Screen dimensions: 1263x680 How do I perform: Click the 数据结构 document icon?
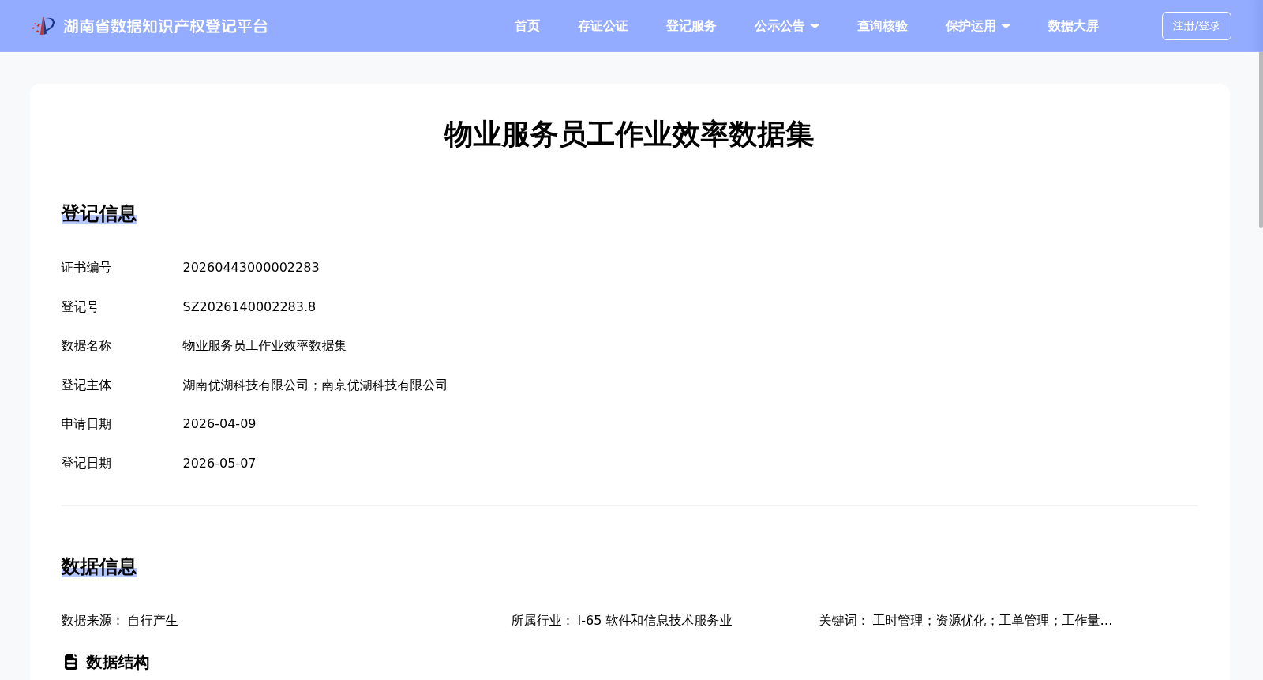tap(71, 662)
